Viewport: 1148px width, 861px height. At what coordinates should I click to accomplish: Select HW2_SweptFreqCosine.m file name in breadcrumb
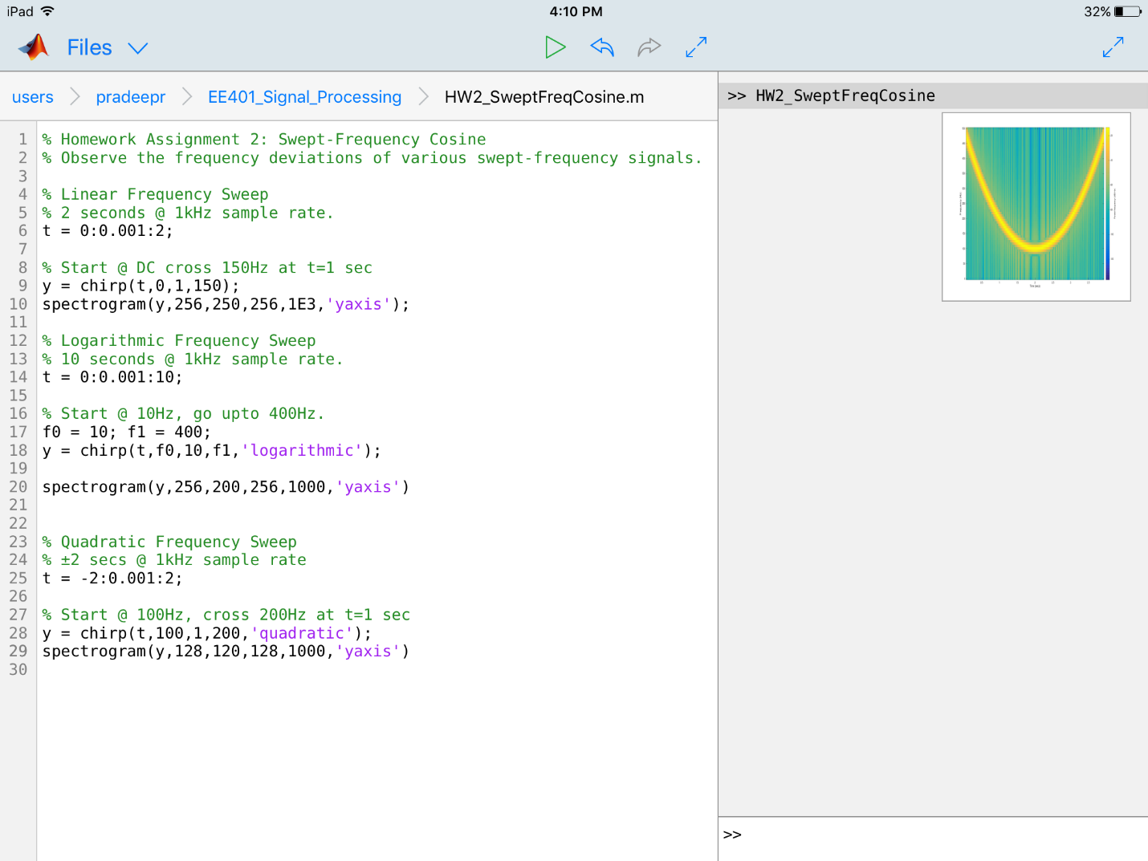pyautogui.click(x=544, y=97)
